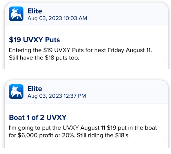
Task: Click the bull logo on the 12:37 PM post
Action: tap(16, 91)
